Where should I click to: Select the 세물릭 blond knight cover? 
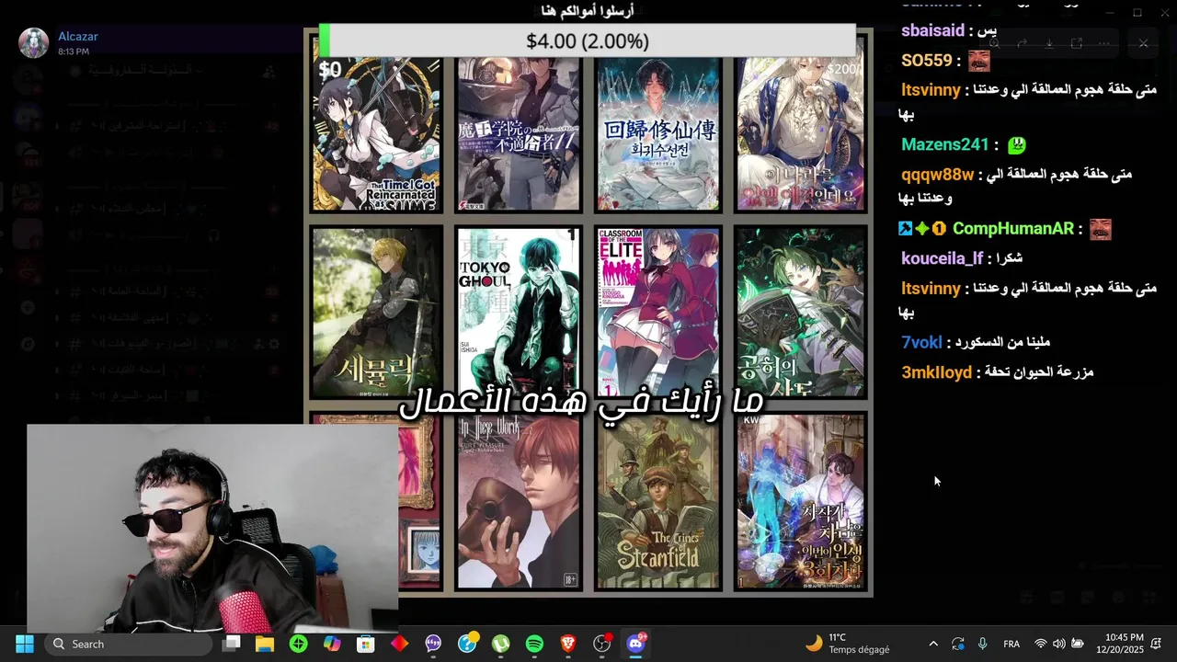point(376,313)
